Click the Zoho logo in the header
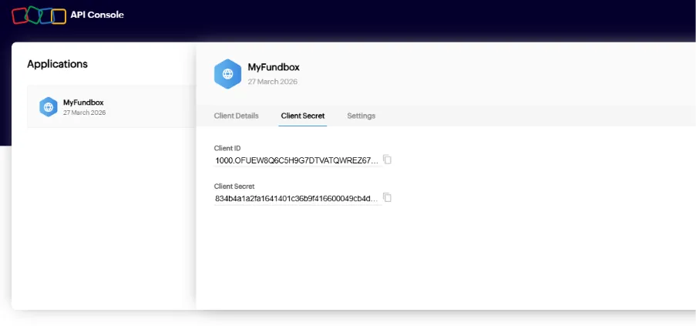 coord(39,15)
